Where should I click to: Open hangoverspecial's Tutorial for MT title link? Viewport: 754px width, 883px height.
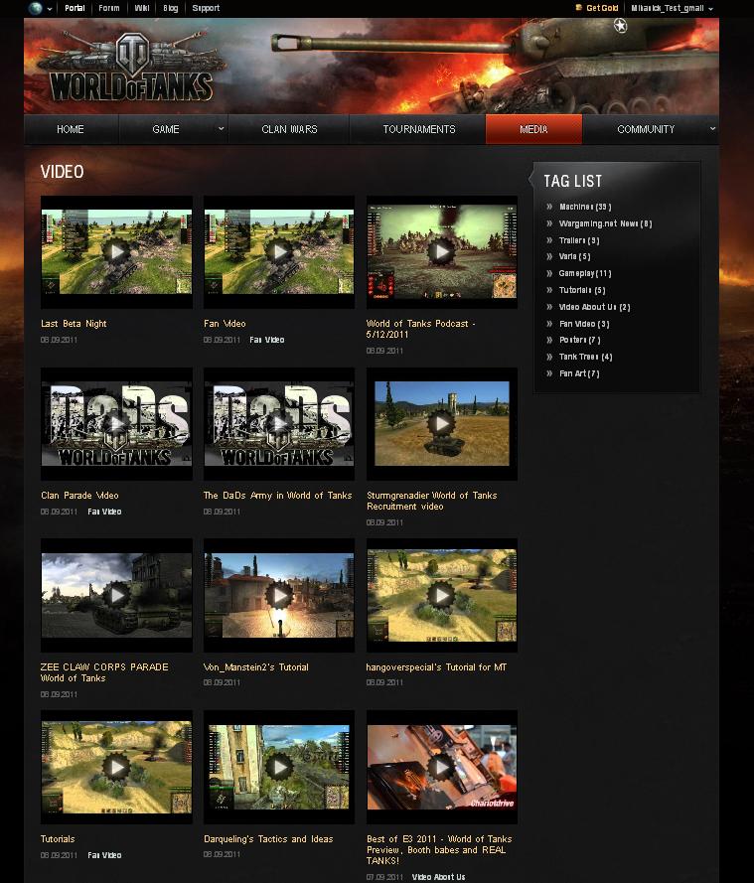tap(436, 666)
